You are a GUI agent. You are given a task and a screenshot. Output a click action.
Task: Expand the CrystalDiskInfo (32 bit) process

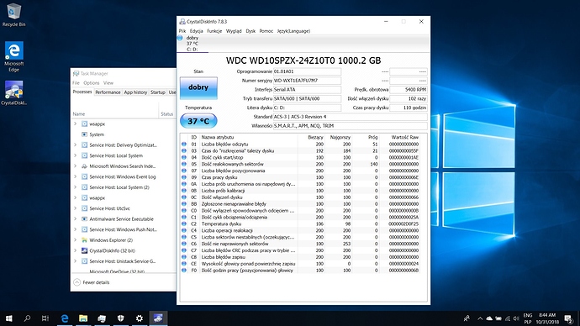point(76,250)
